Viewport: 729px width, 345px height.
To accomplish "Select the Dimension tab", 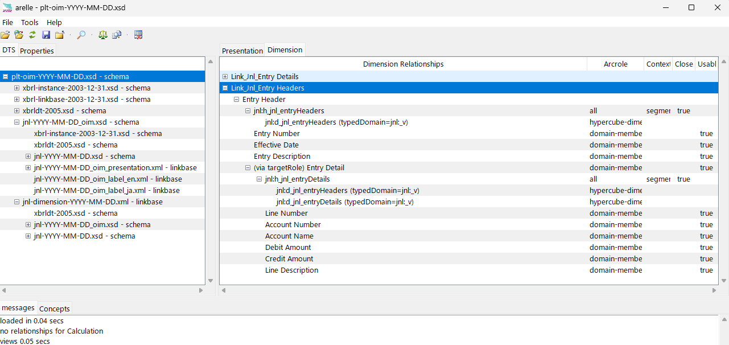I will tap(285, 50).
